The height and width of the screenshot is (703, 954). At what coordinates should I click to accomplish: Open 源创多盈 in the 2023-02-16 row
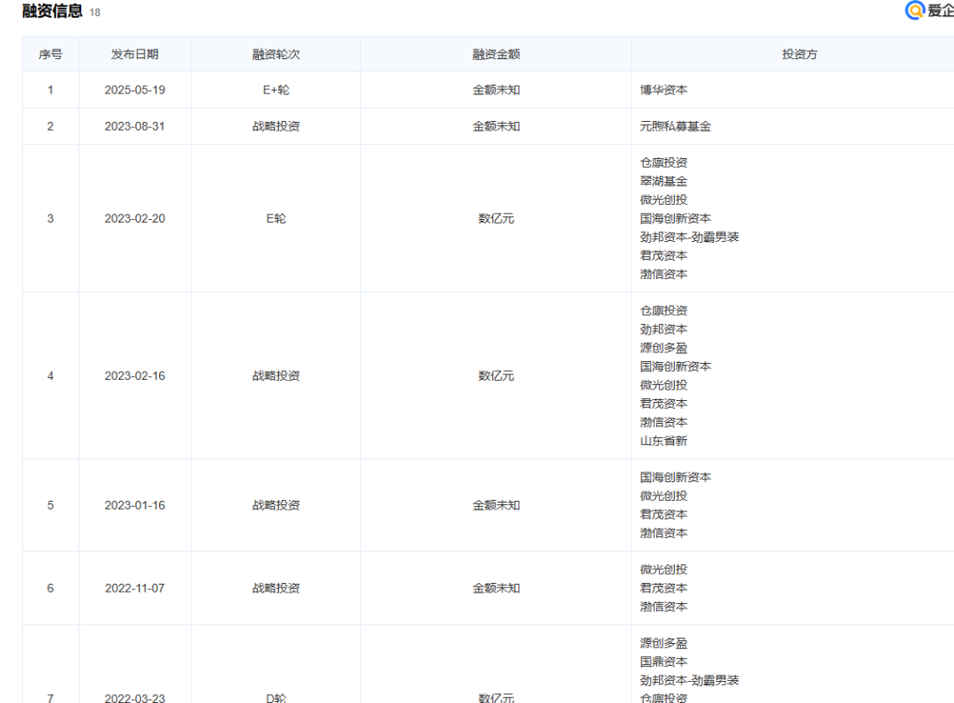(x=663, y=348)
